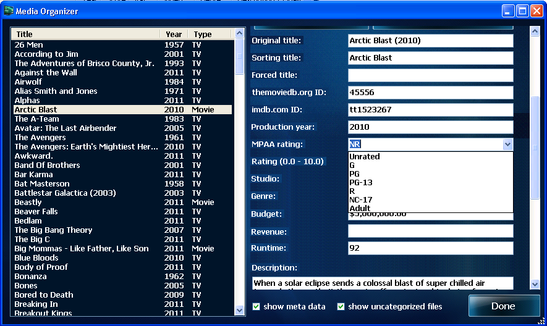Click the Description text area
Viewport: 547px width, 326px height.
pos(383,283)
